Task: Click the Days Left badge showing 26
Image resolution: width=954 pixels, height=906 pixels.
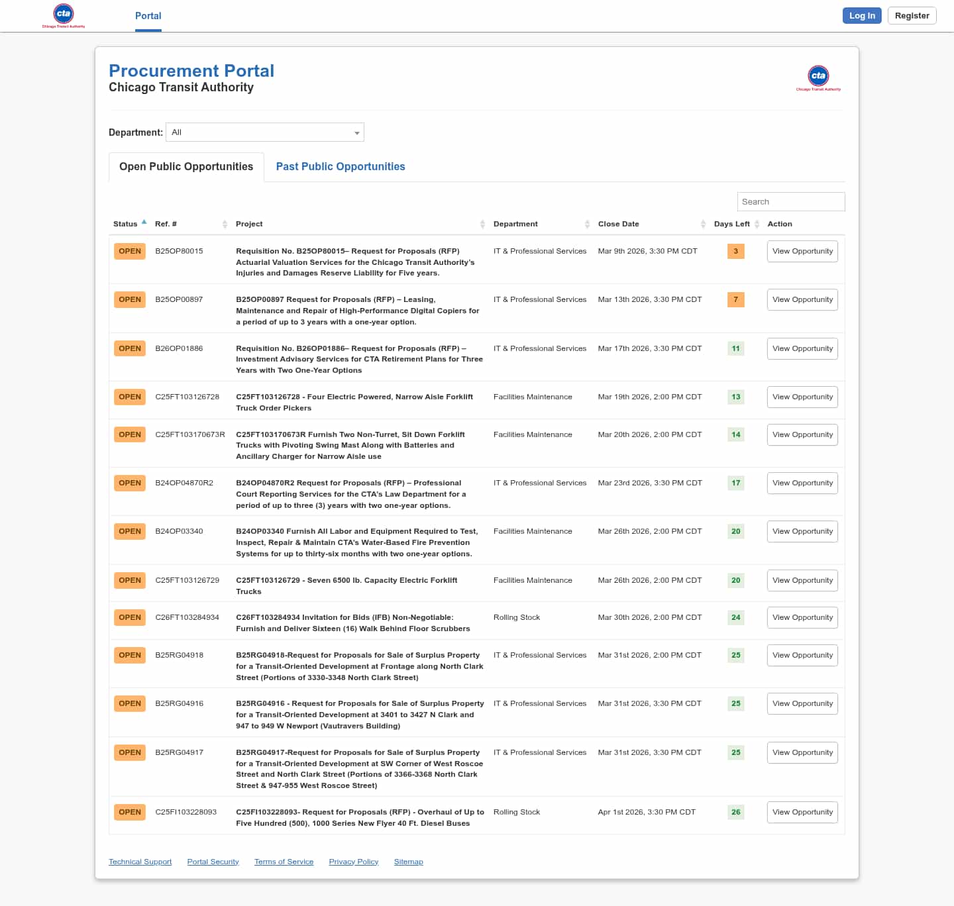Action: click(735, 813)
